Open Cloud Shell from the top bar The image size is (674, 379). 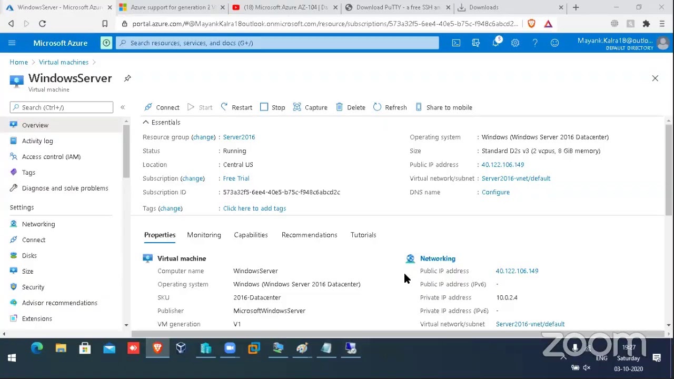[456, 43]
